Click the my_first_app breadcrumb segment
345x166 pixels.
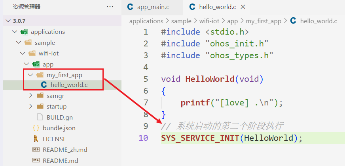(263, 21)
